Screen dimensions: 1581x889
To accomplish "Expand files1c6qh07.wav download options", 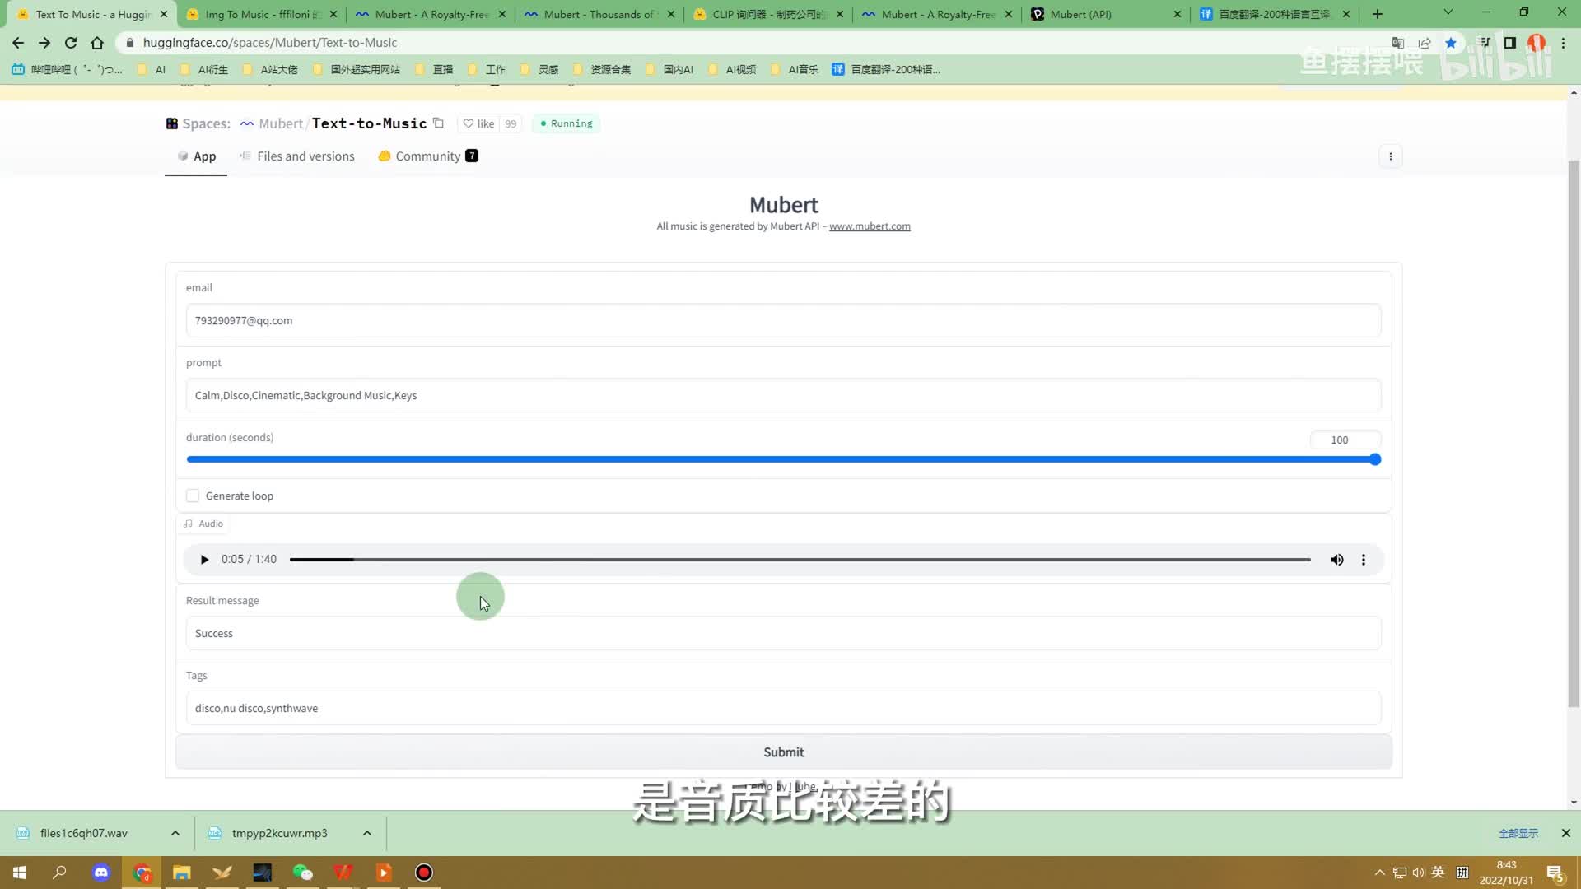I will [175, 833].
